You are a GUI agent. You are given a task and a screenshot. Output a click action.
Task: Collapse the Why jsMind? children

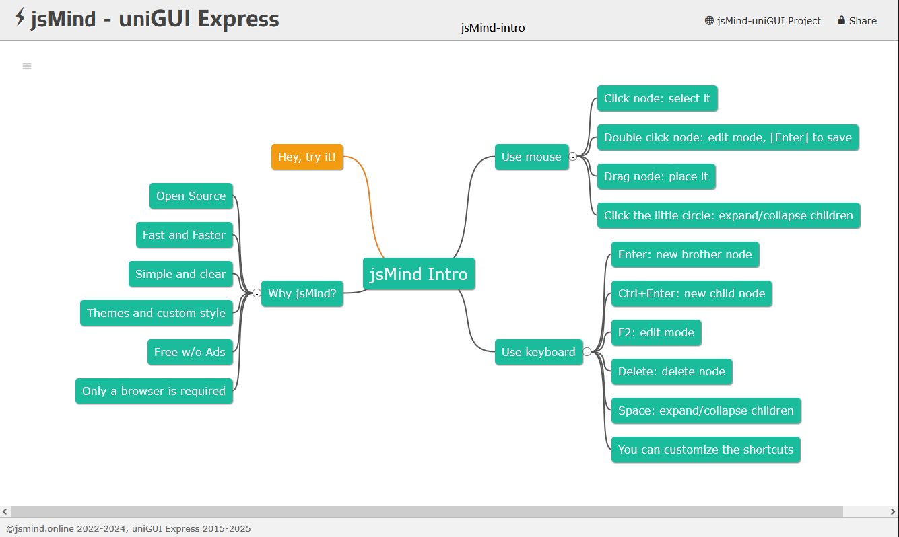tap(257, 293)
